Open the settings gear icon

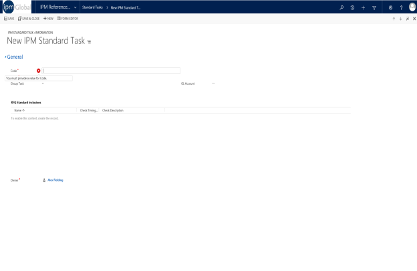[390, 7]
